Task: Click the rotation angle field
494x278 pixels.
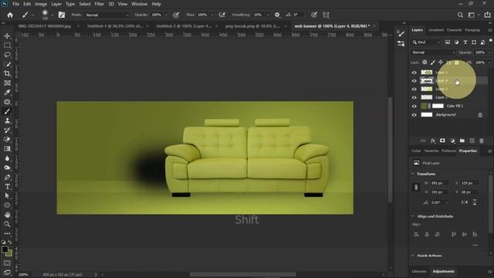Action: tap(438, 202)
